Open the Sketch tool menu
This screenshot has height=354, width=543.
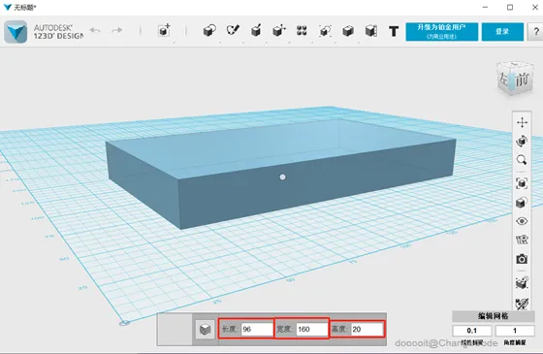[233, 30]
